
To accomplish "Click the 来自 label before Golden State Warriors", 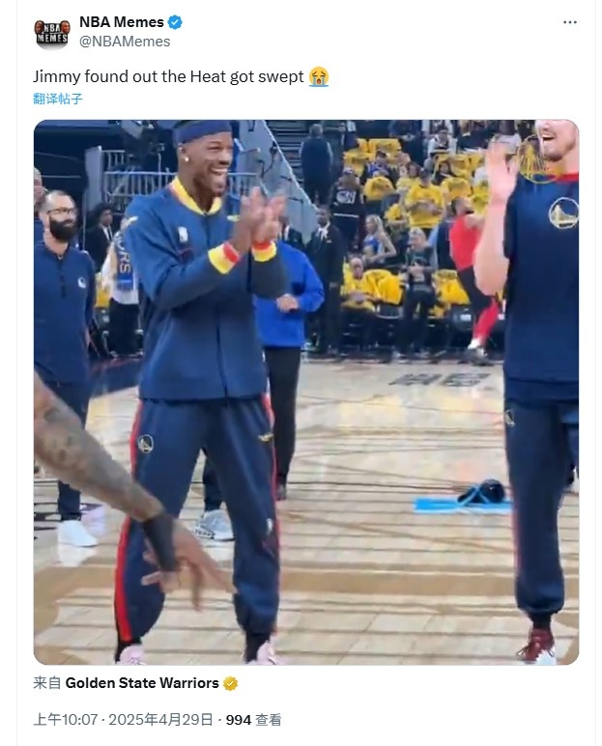I will (47, 683).
